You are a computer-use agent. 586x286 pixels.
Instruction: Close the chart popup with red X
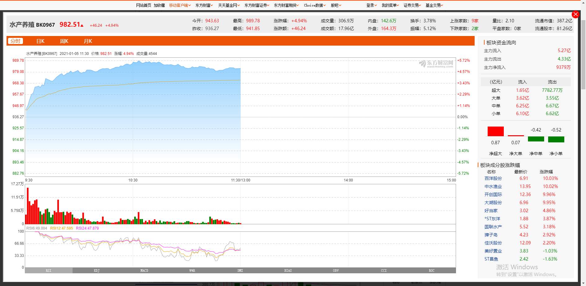click(x=575, y=14)
